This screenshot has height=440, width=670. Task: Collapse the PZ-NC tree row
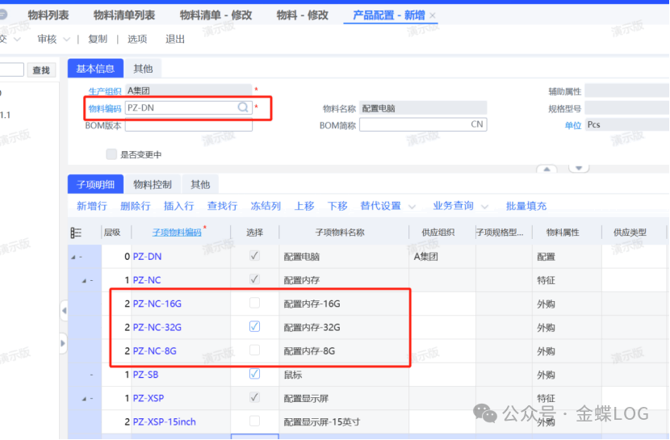82,280
